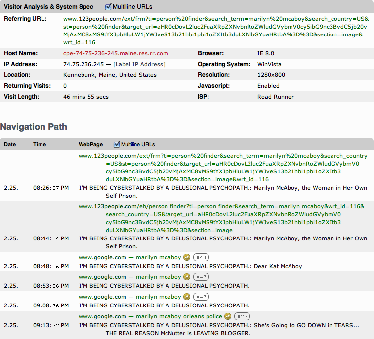Select Javascript value Enabled
Screen dimensions: 374x339
[x=268, y=86]
